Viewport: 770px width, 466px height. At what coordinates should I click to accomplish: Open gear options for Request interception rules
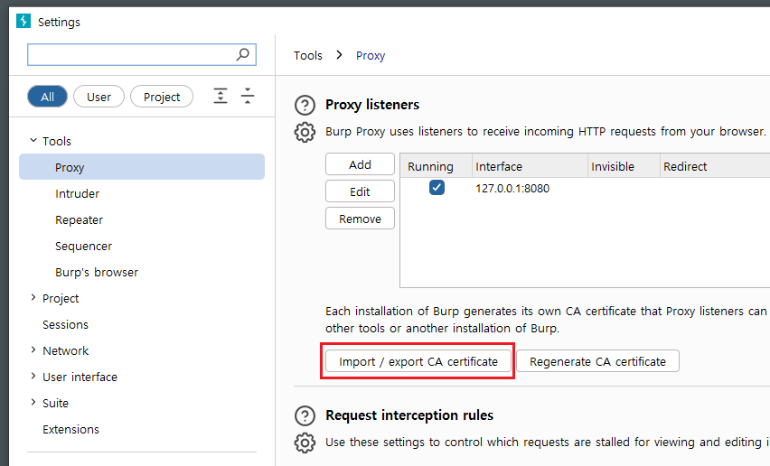pos(305,443)
